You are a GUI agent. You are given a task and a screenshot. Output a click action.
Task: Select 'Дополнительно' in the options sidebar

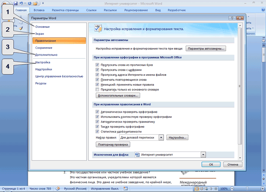(46, 55)
